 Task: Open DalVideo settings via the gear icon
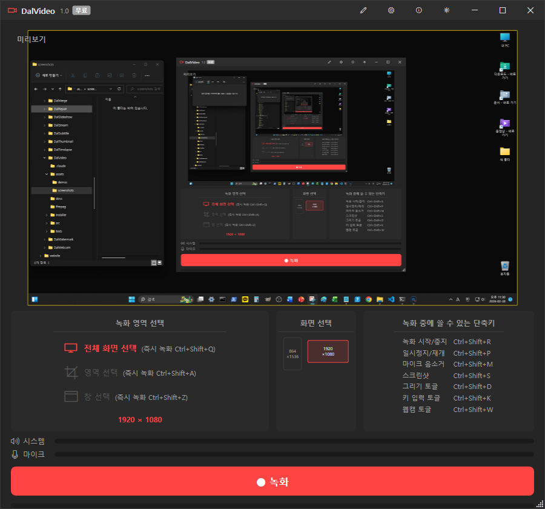pyautogui.click(x=391, y=10)
